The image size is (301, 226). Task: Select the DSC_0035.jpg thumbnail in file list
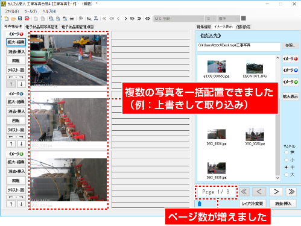click(255, 137)
